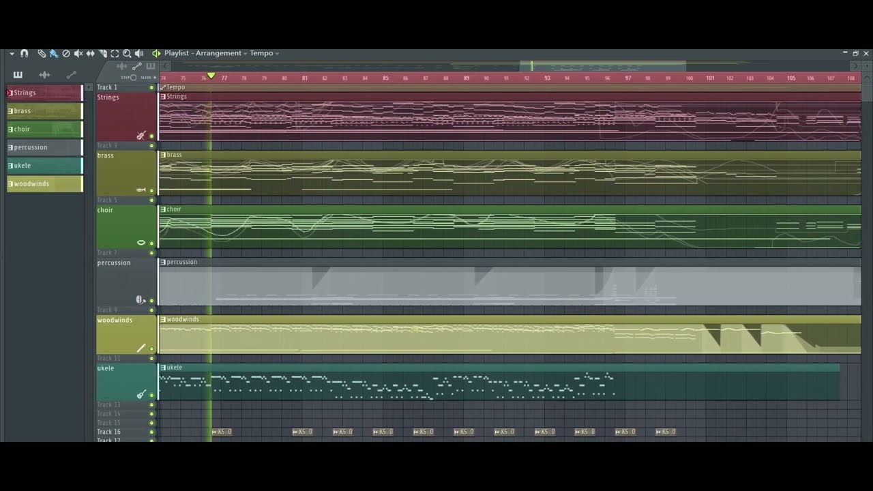Mute Track 16 with its LED
The image size is (873, 491).
tap(151, 432)
